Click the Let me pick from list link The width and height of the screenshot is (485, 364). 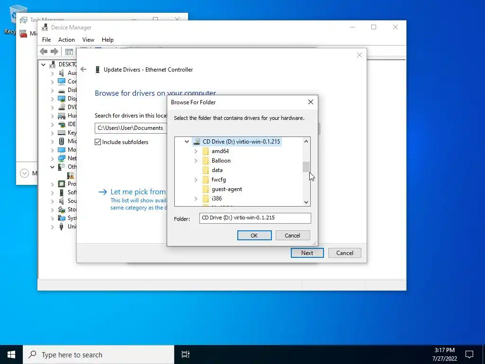(138, 192)
